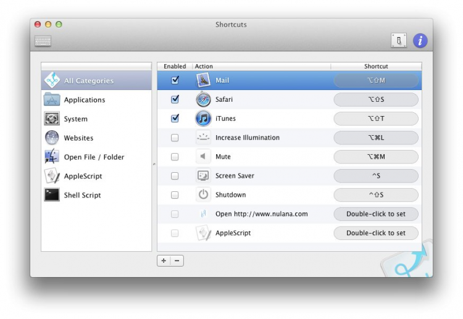Screen dimensions: 463x319
Task: Open the blue info button
Action: click(420, 41)
